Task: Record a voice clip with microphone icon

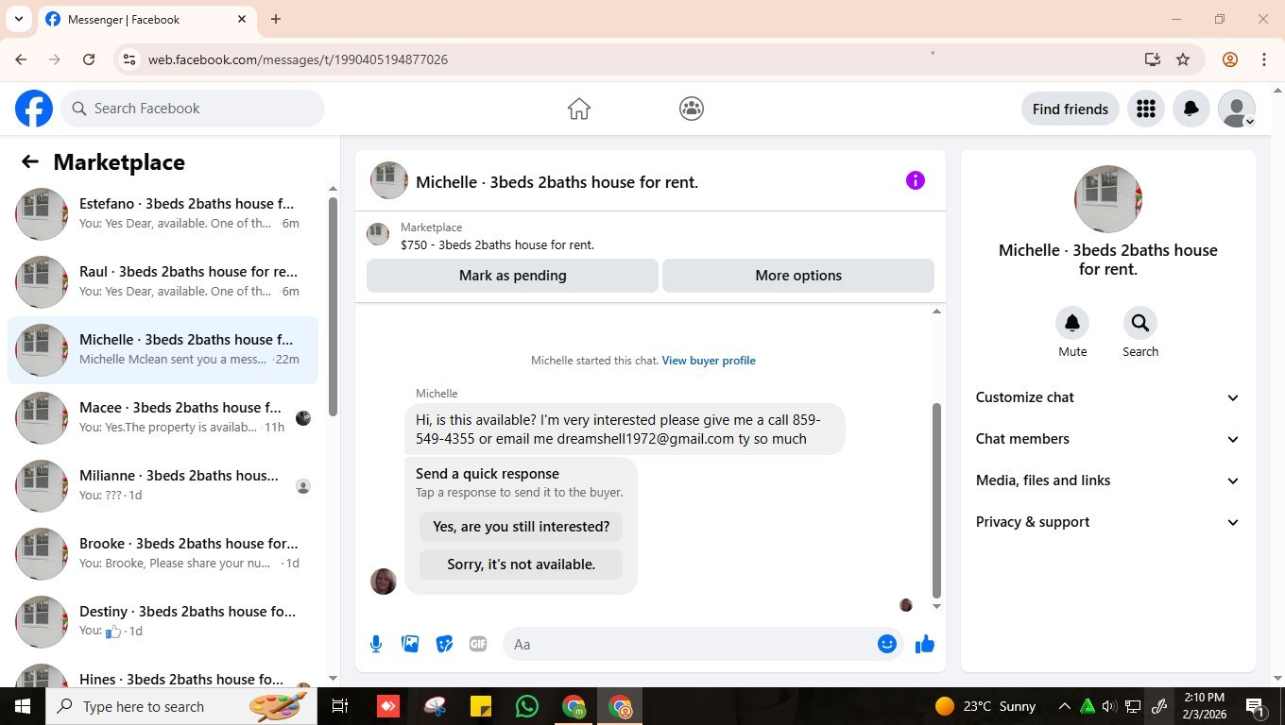Action: 376,644
